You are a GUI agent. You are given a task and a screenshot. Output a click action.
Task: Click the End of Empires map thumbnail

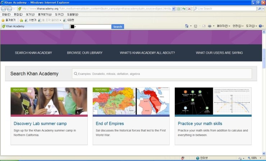(x=131, y=101)
